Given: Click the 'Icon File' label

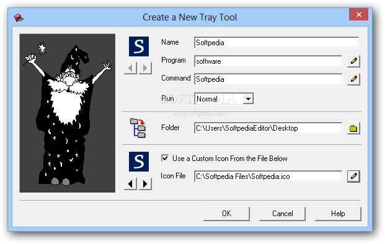Looking at the screenshot, I should click(173, 176).
